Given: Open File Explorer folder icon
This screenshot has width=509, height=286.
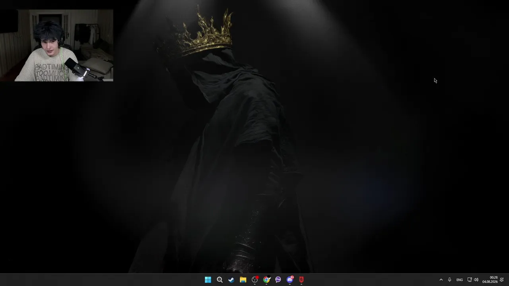Looking at the screenshot, I should (x=243, y=280).
